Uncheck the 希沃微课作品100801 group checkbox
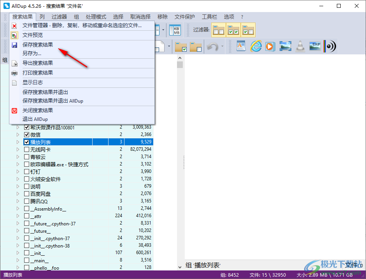This screenshot has height=279, width=366. 26,127
